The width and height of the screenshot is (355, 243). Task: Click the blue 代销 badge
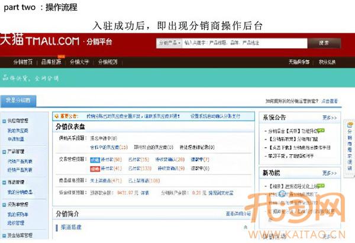click(x=95, y=160)
